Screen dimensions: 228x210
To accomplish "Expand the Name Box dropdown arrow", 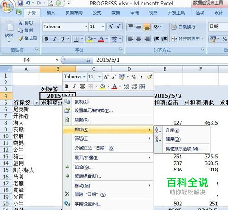I will tap(57, 60).
